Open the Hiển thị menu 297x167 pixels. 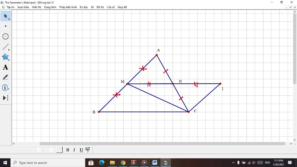click(37, 7)
